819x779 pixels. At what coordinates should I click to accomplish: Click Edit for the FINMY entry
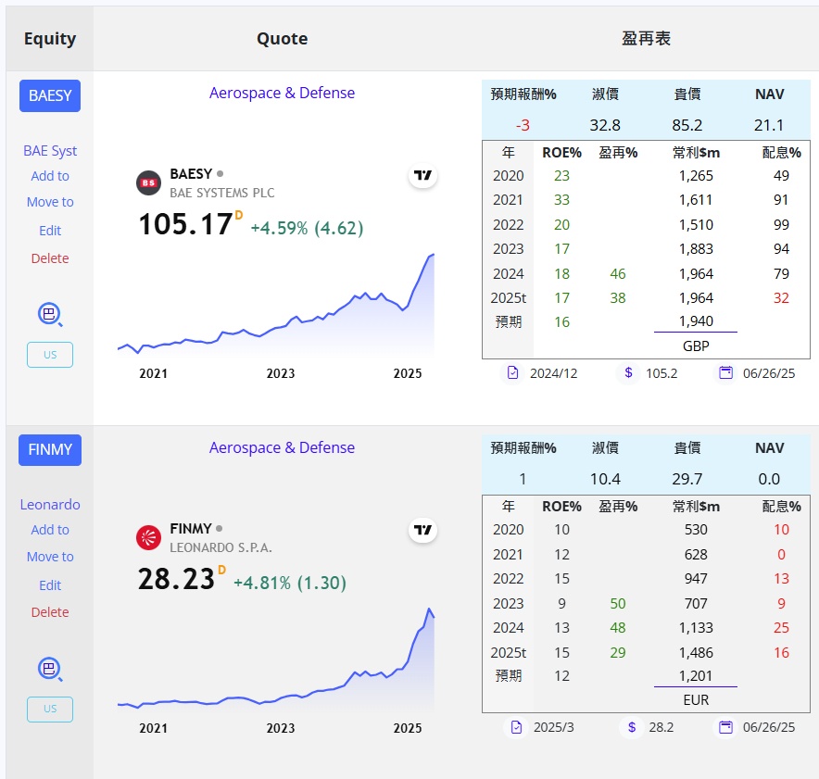[50, 584]
